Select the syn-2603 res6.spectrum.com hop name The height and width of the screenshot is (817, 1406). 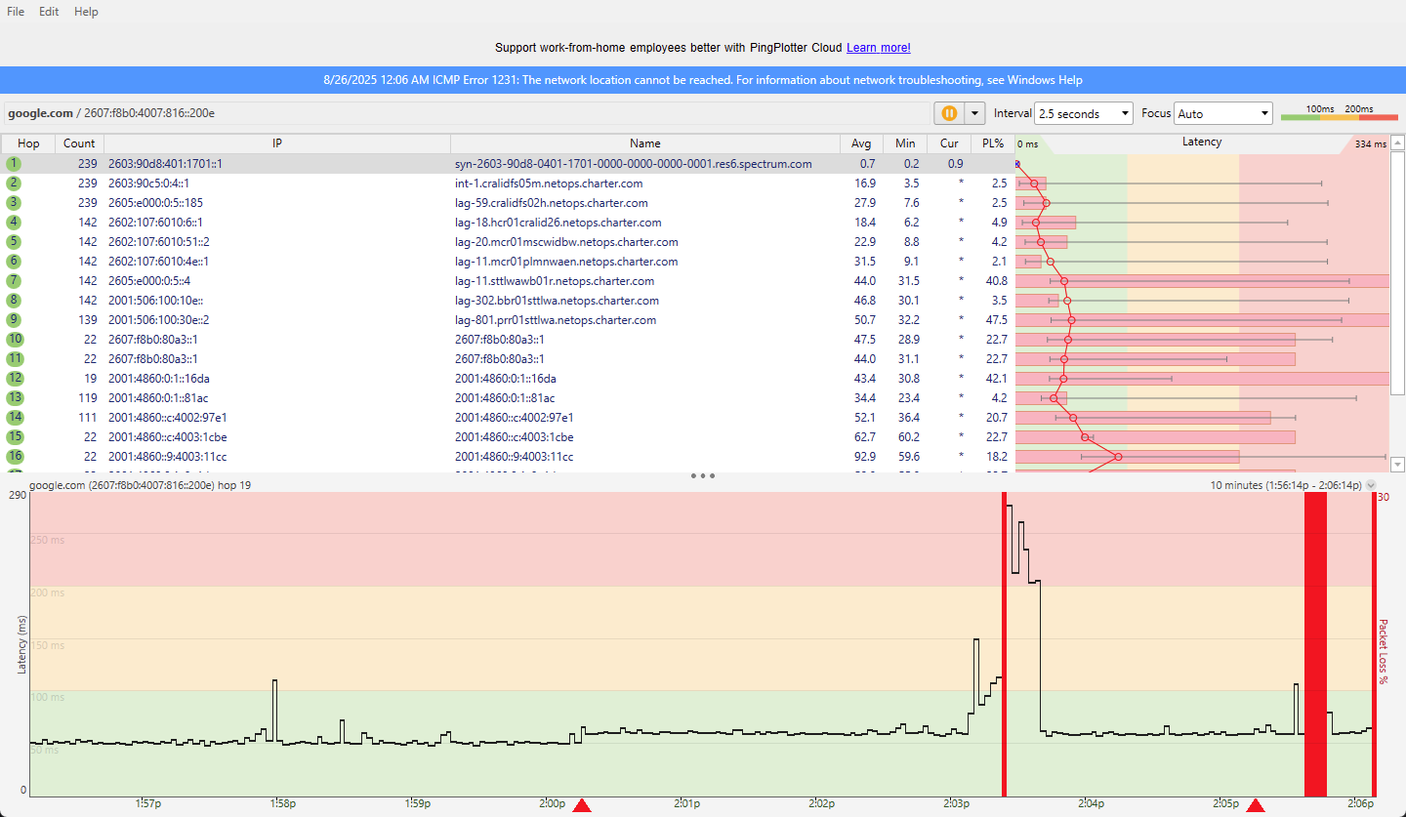[634, 164]
